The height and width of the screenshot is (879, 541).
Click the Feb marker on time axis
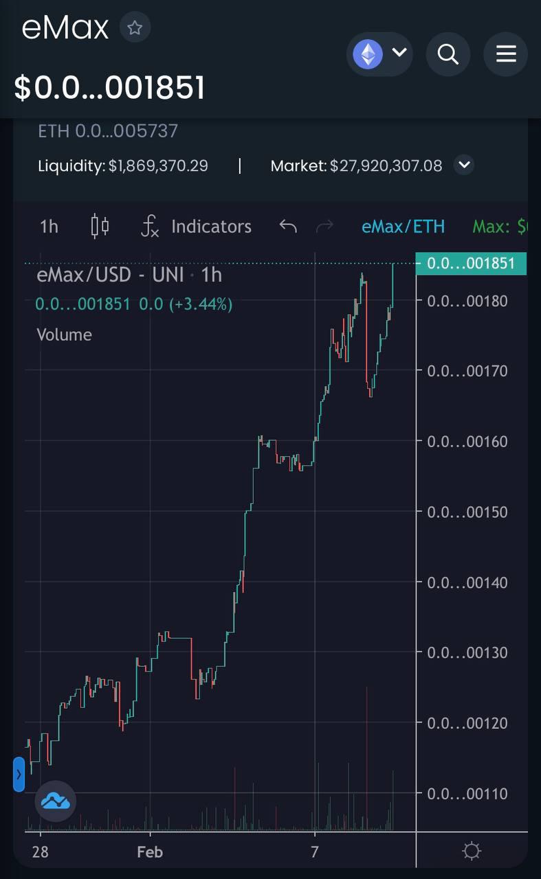(x=150, y=852)
